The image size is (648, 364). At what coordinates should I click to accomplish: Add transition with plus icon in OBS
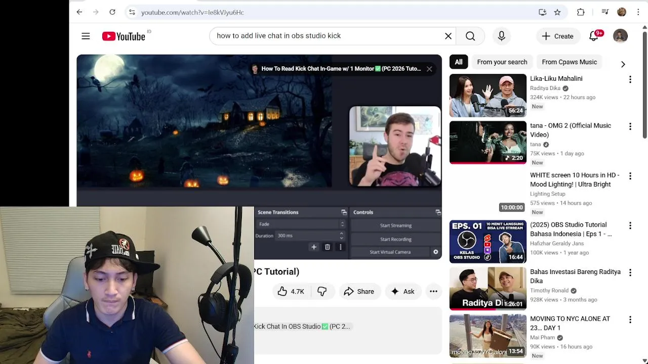(314, 247)
